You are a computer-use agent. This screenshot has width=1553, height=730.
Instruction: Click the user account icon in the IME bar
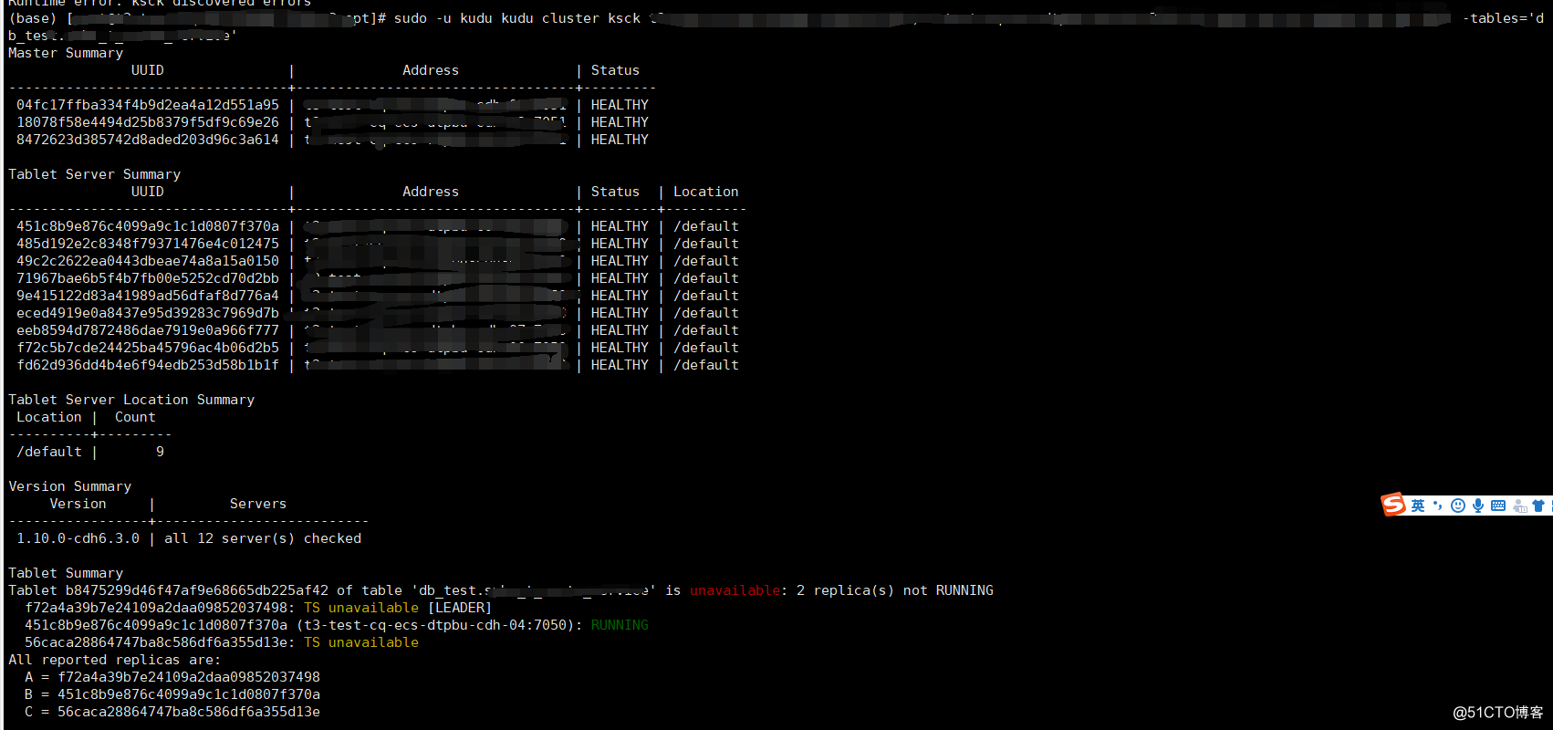pos(1519,506)
